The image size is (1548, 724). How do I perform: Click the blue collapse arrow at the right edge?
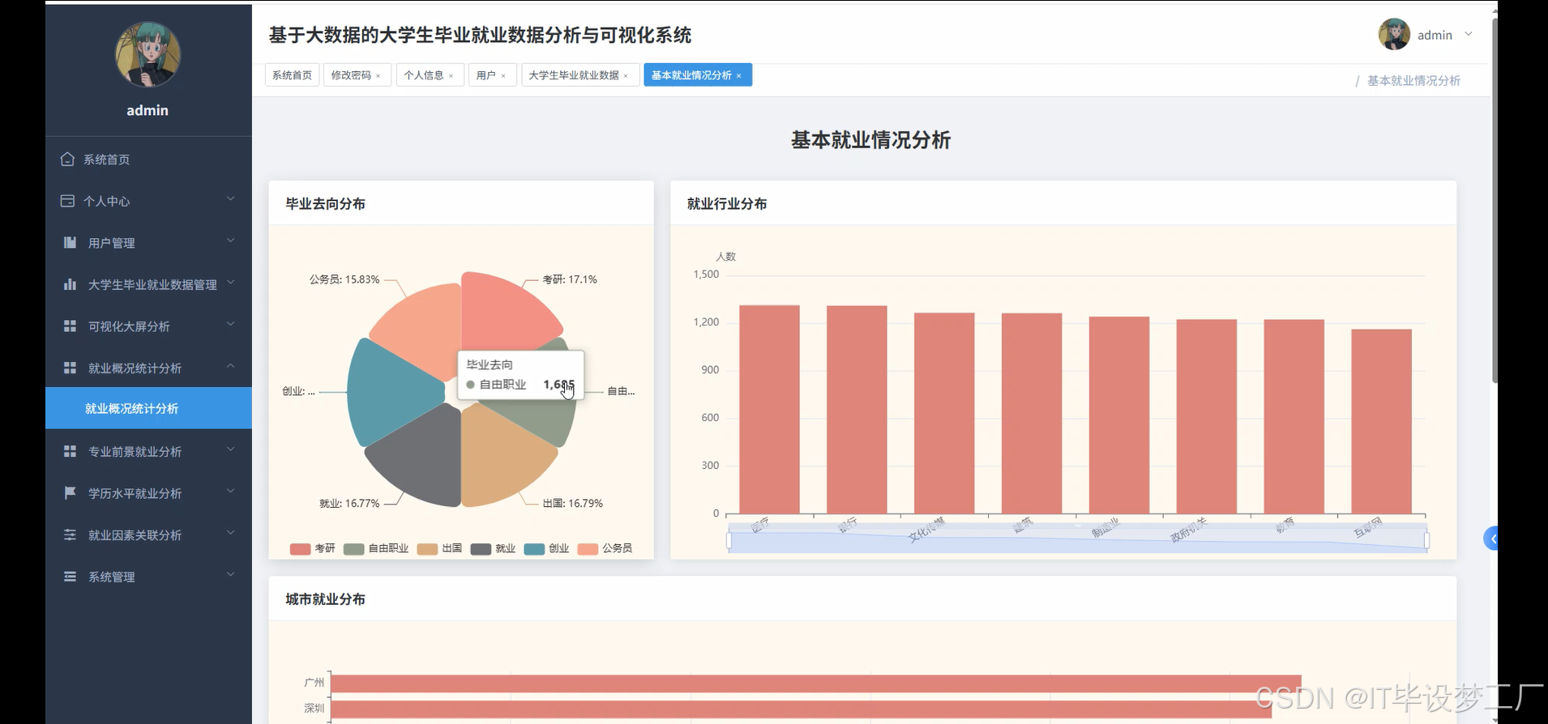coord(1491,539)
